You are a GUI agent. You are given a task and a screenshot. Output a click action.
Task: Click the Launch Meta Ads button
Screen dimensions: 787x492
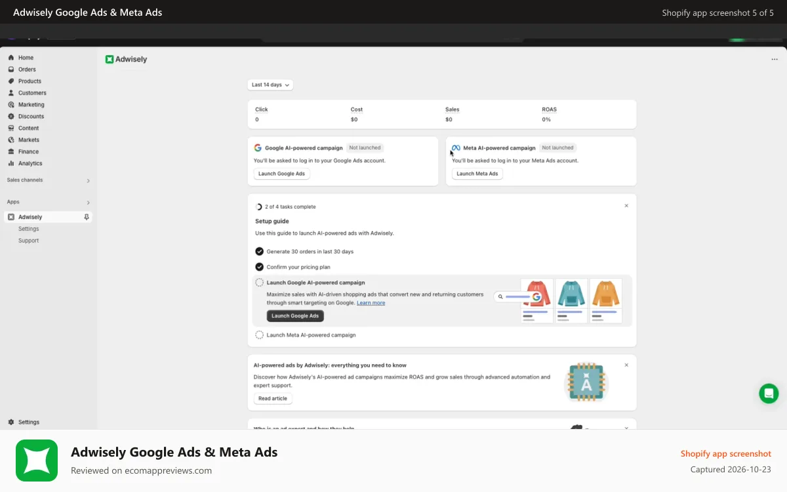point(477,174)
